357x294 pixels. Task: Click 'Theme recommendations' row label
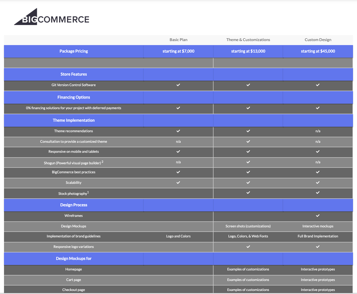point(74,131)
